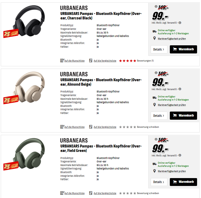The height and width of the screenshot is (198, 201).
Task: Click wishlist icon for Field Green headphones
Action: coord(62,193)
